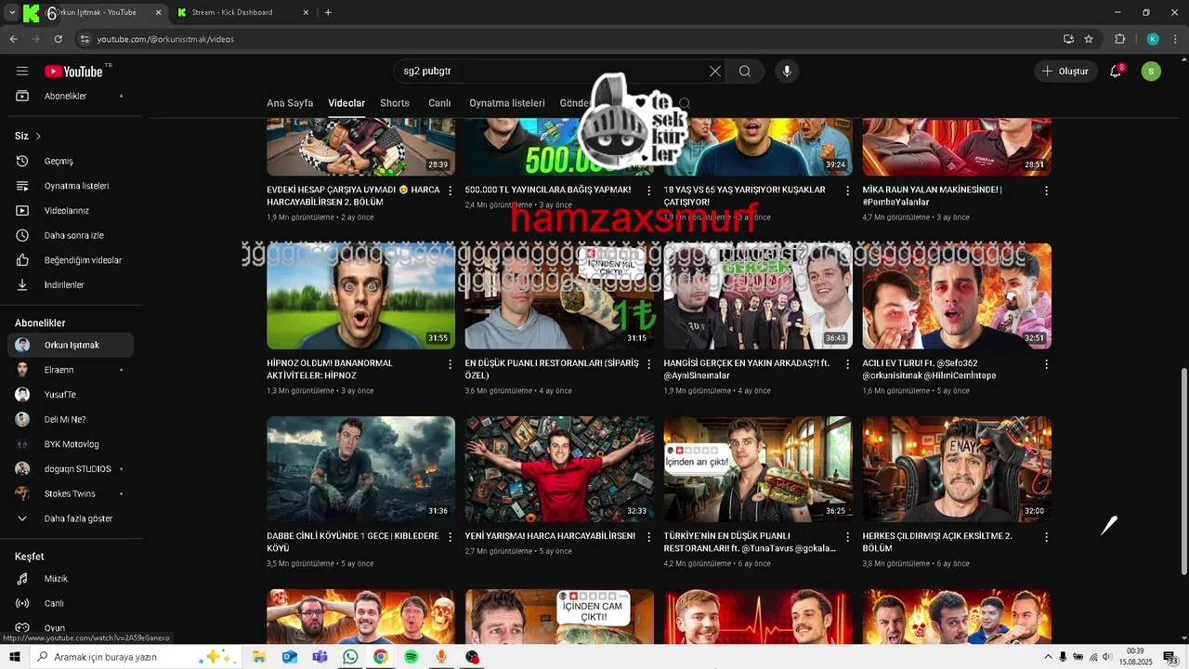
Task: Open File Explorer from taskbar
Action: [259, 657]
